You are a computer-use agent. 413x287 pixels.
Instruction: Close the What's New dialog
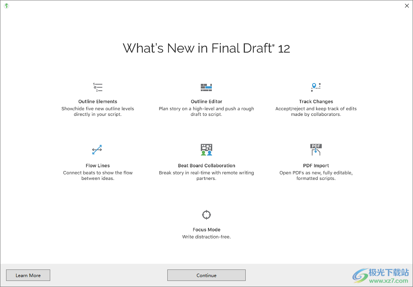click(x=407, y=6)
